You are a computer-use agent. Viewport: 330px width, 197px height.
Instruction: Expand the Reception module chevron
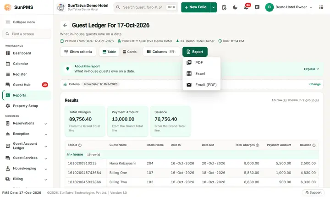[x=46, y=134]
